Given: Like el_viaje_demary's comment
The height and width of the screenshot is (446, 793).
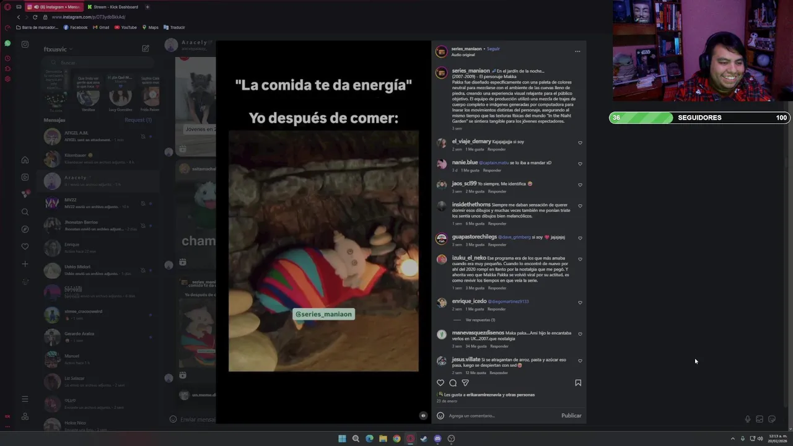Looking at the screenshot, I should click(580, 142).
